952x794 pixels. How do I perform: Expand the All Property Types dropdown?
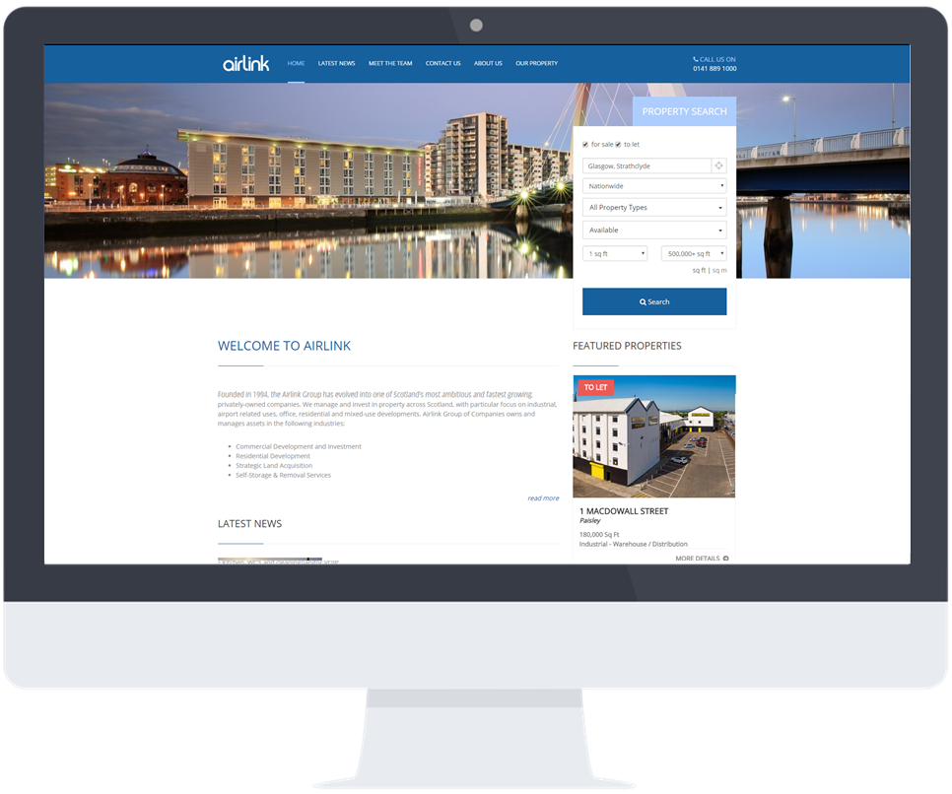point(654,208)
